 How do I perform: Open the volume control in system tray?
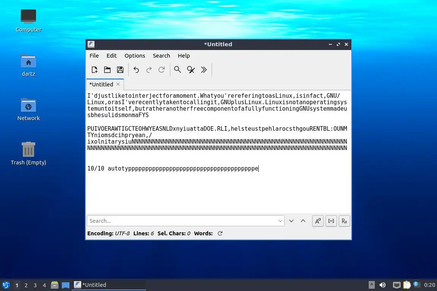(383, 285)
